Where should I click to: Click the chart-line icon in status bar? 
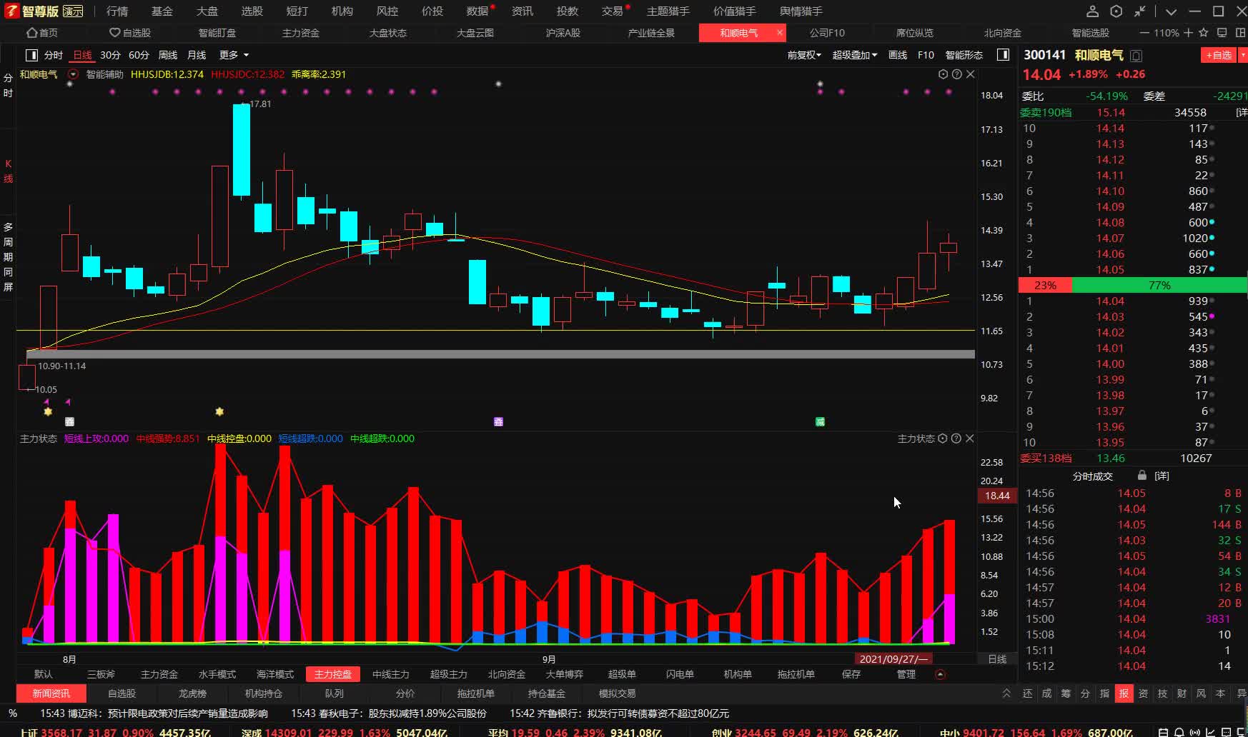point(1211,733)
